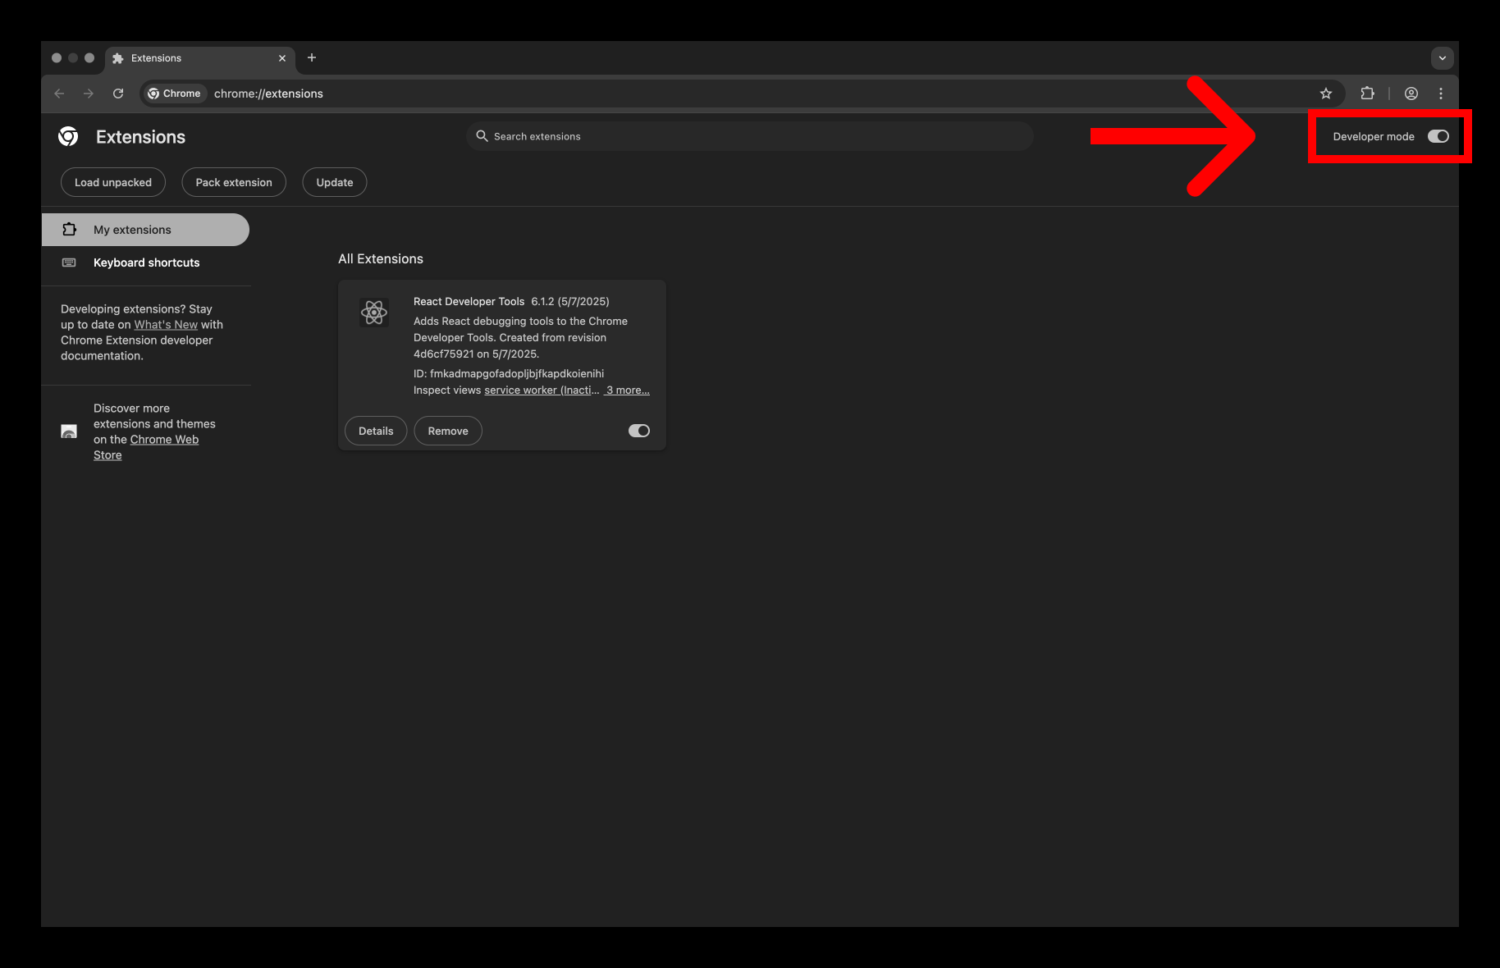
Task: Click the Chrome Web Store icon in sidebar
Action: (69, 431)
